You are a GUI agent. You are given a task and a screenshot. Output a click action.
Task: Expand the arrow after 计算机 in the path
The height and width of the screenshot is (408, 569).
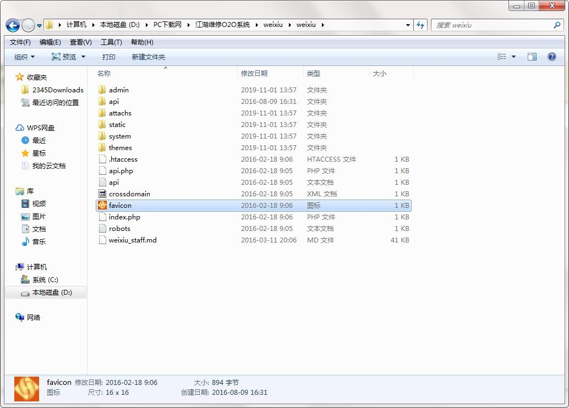(93, 25)
